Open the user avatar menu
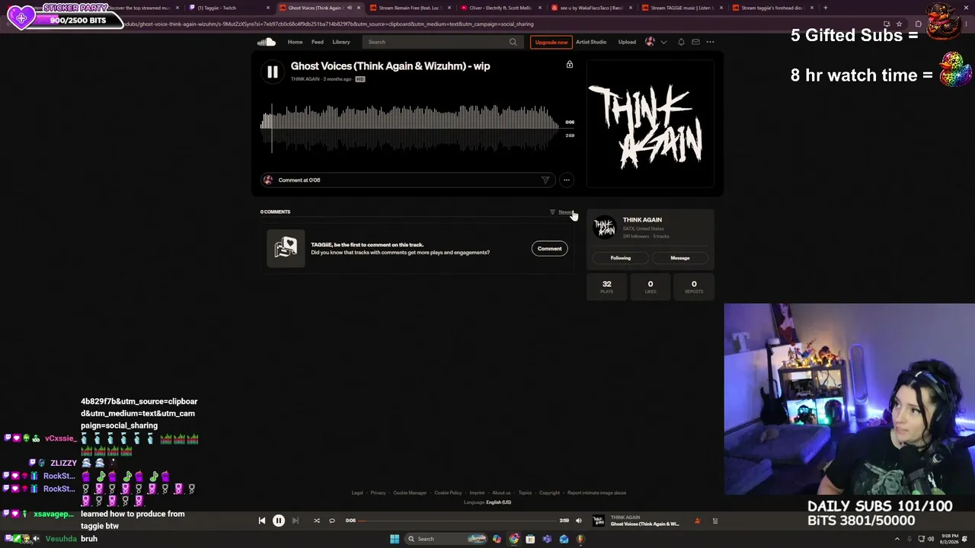 coord(650,42)
